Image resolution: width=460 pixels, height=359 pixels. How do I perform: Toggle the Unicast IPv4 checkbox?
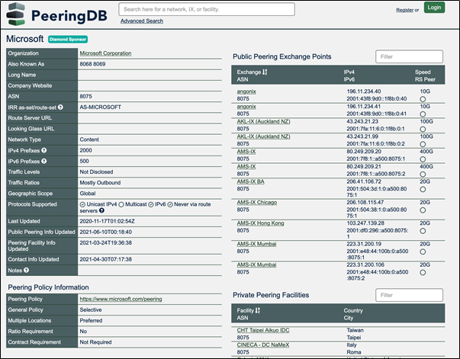click(x=82, y=204)
